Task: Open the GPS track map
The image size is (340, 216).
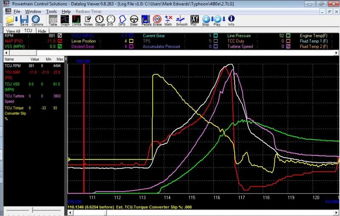Action: coord(122,20)
